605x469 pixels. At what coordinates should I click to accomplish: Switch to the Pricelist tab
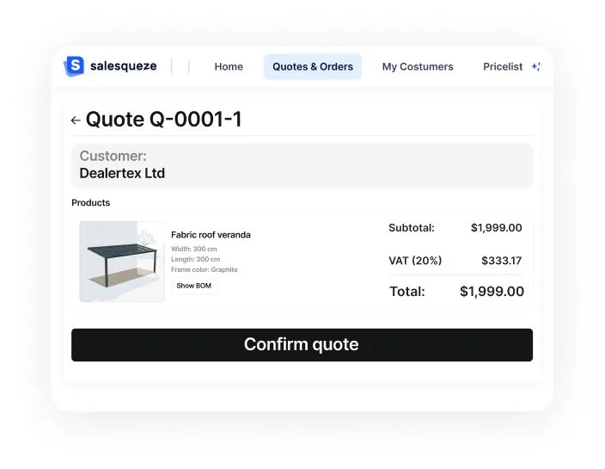coord(503,66)
